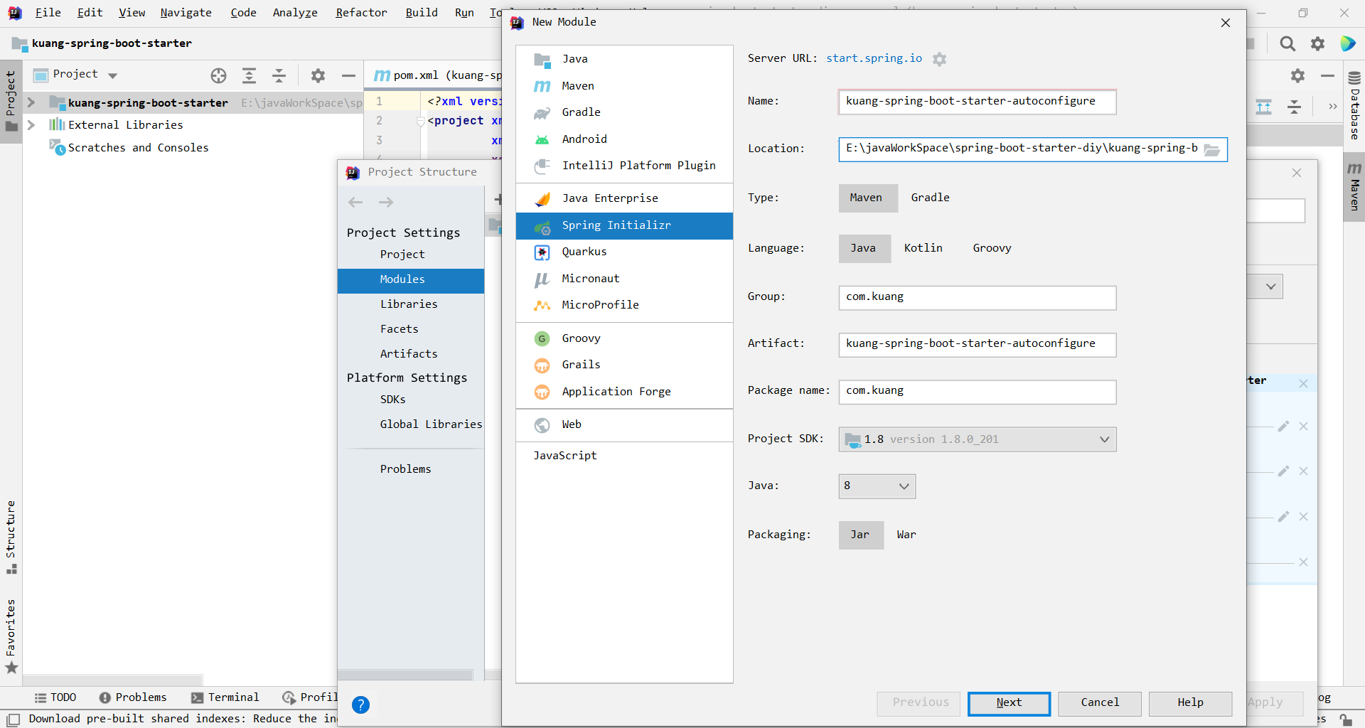Click the Server URL settings gear
The width and height of the screenshot is (1365, 728).
pos(939,59)
